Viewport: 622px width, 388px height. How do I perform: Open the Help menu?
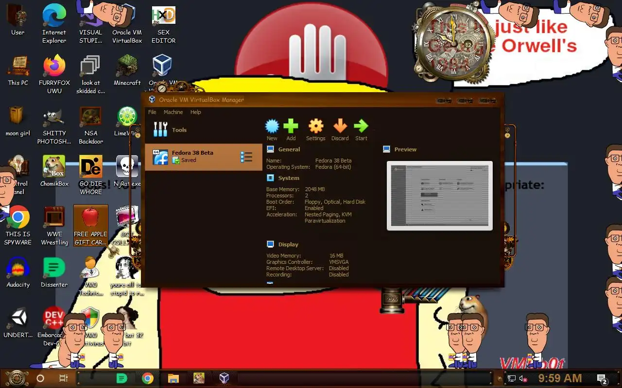point(195,112)
